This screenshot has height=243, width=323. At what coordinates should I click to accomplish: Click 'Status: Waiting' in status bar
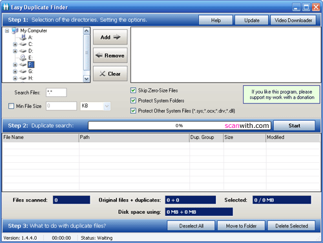97,238
